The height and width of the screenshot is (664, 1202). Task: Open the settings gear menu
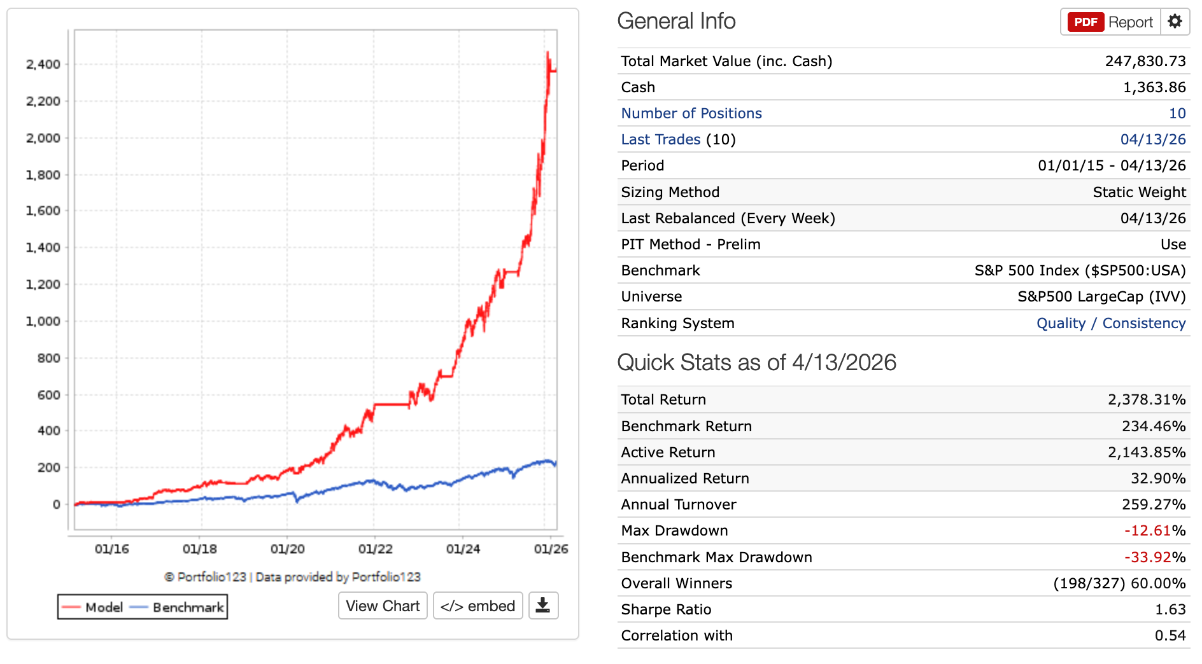(1175, 22)
